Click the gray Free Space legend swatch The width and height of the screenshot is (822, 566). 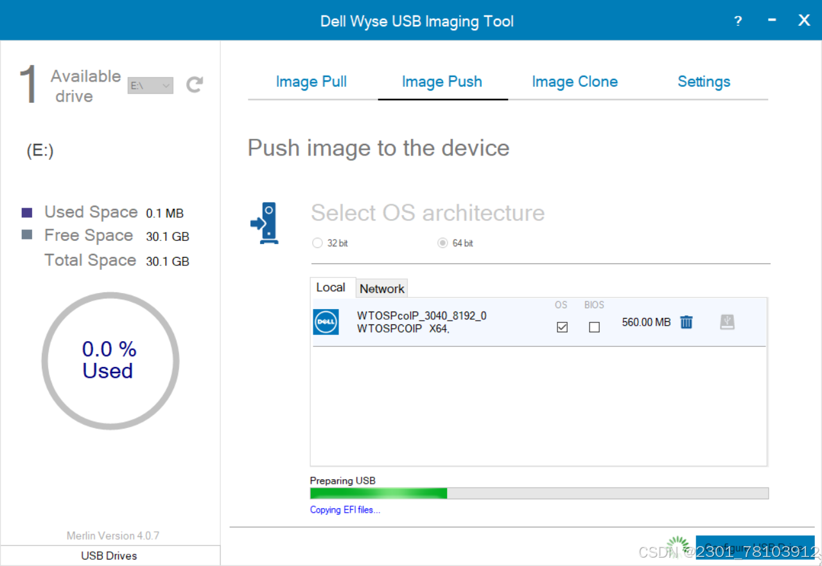pyautogui.click(x=27, y=235)
